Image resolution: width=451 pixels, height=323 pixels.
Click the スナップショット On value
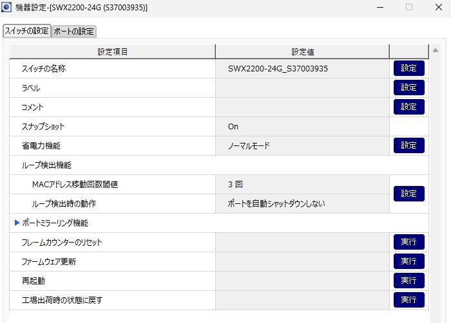(x=233, y=127)
